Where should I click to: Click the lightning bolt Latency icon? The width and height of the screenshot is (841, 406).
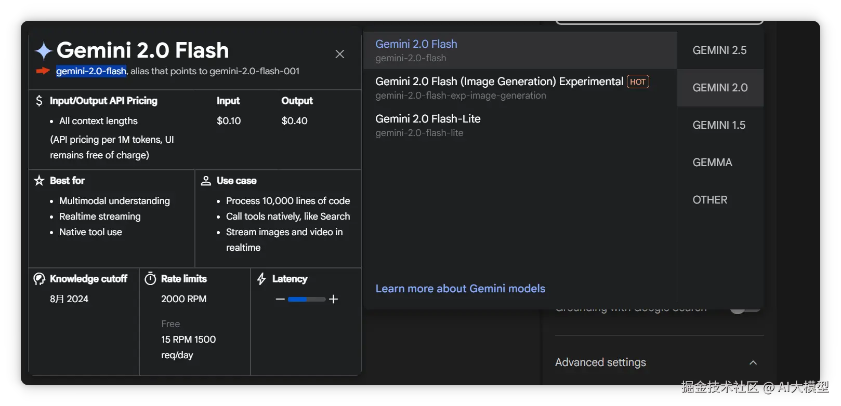point(261,279)
